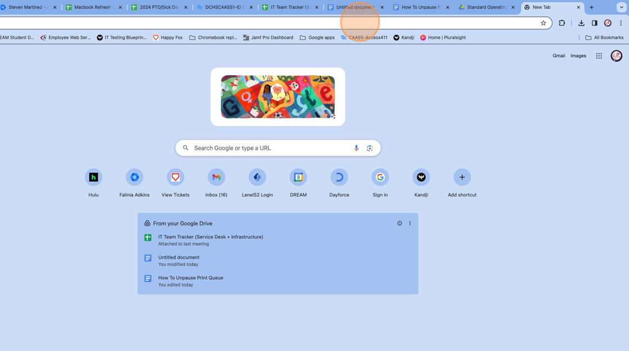The width and height of the screenshot is (629, 351).
Task: Open the View Tickets shortcut
Action: tap(175, 177)
